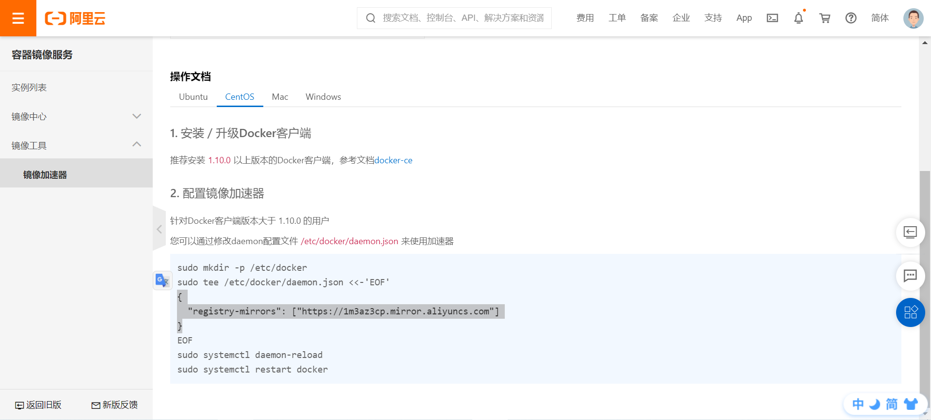
Task: Open the help question-mark icon
Action: (851, 18)
